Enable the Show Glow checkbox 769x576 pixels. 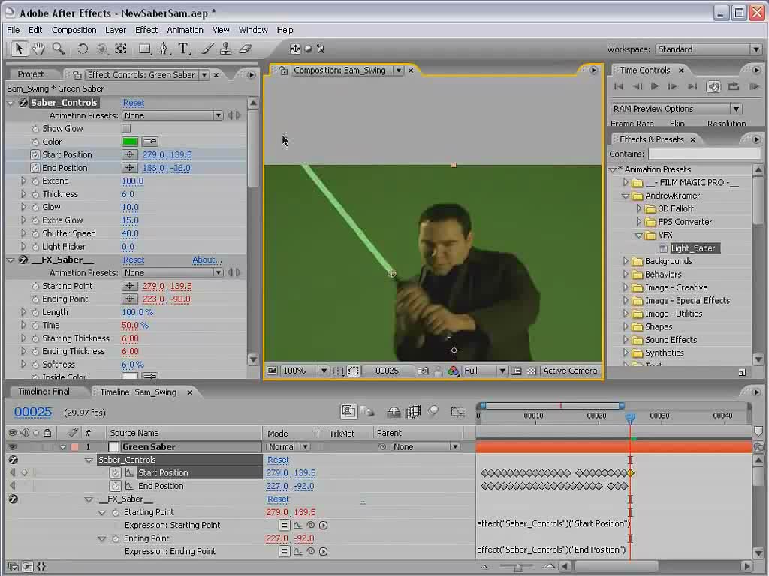click(x=126, y=128)
